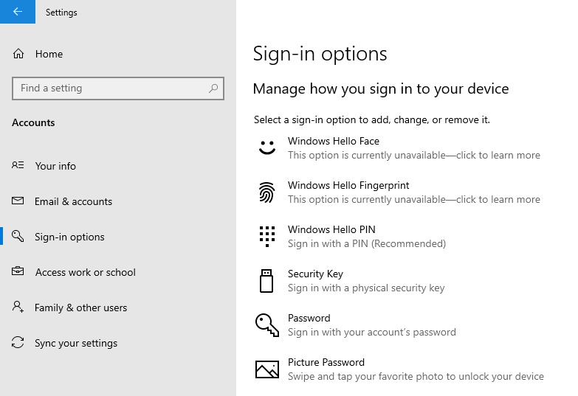Click the 'Sign-in options' page heading
The width and height of the screenshot is (578, 396).
click(x=320, y=54)
